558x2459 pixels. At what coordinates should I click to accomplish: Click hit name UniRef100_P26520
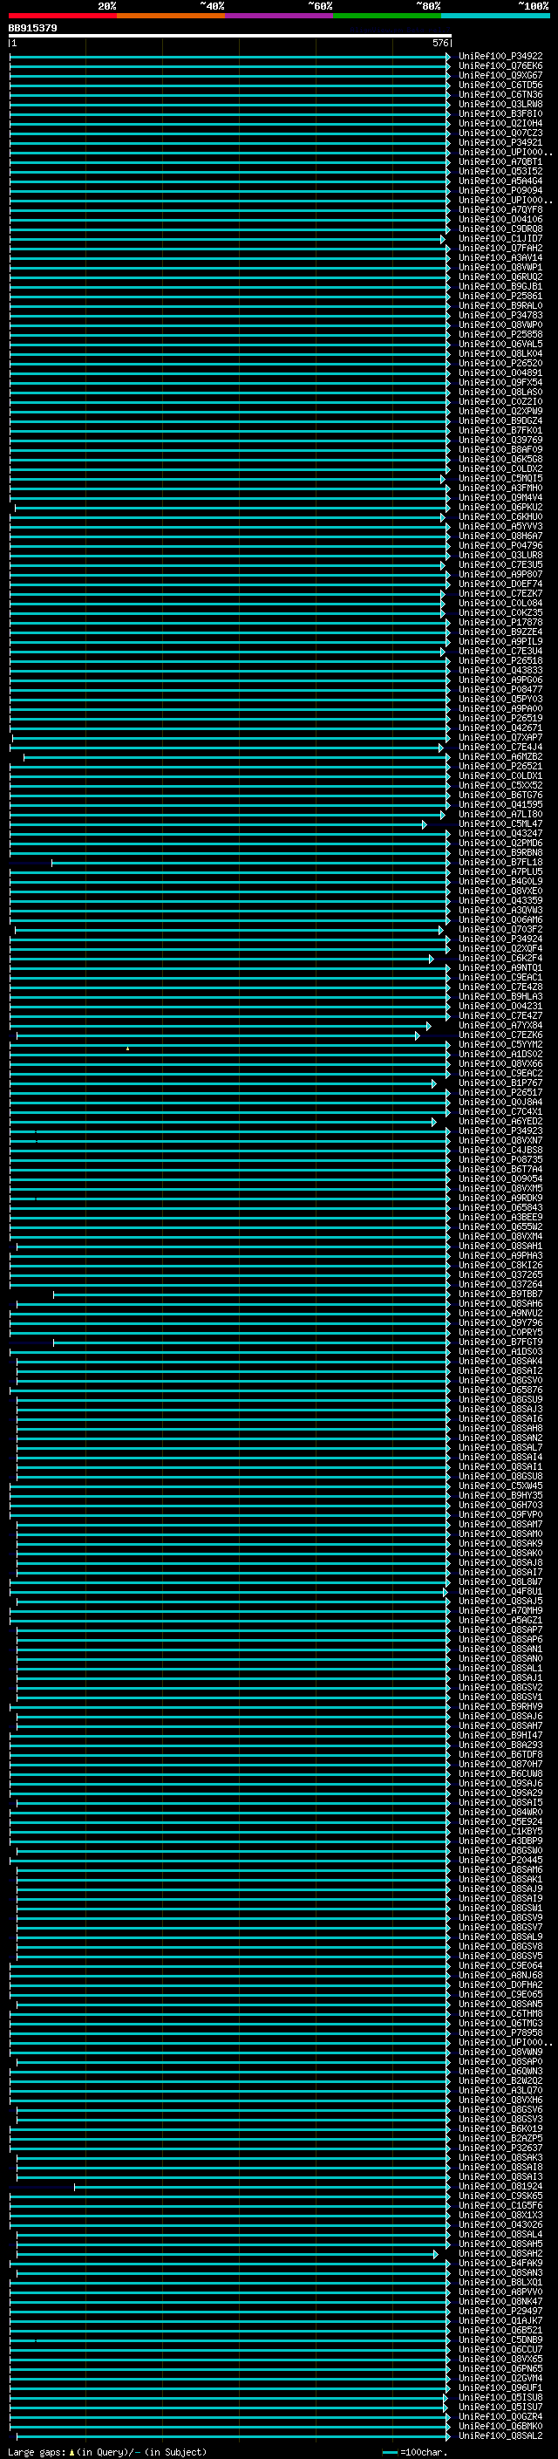500,363
